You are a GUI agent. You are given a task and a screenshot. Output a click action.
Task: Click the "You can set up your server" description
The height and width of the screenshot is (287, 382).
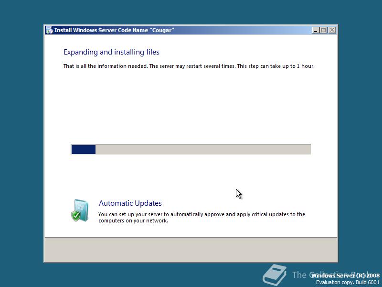pos(202,218)
